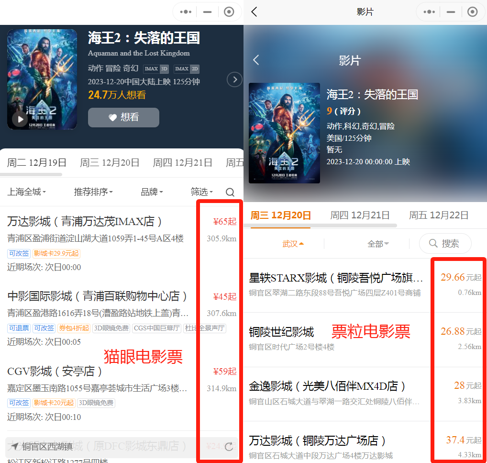Select orange 周三 12月20日 tab in Piaoli panel
The width and height of the screenshot is (487, 463).
click(x=280, y=215)
